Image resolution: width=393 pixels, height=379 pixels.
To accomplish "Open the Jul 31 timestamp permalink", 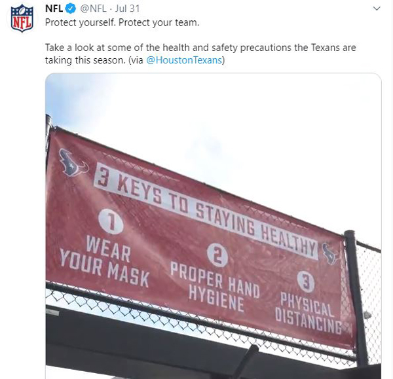I will [127, 9].
